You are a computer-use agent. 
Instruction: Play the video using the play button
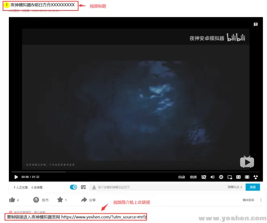pos(16,177)
